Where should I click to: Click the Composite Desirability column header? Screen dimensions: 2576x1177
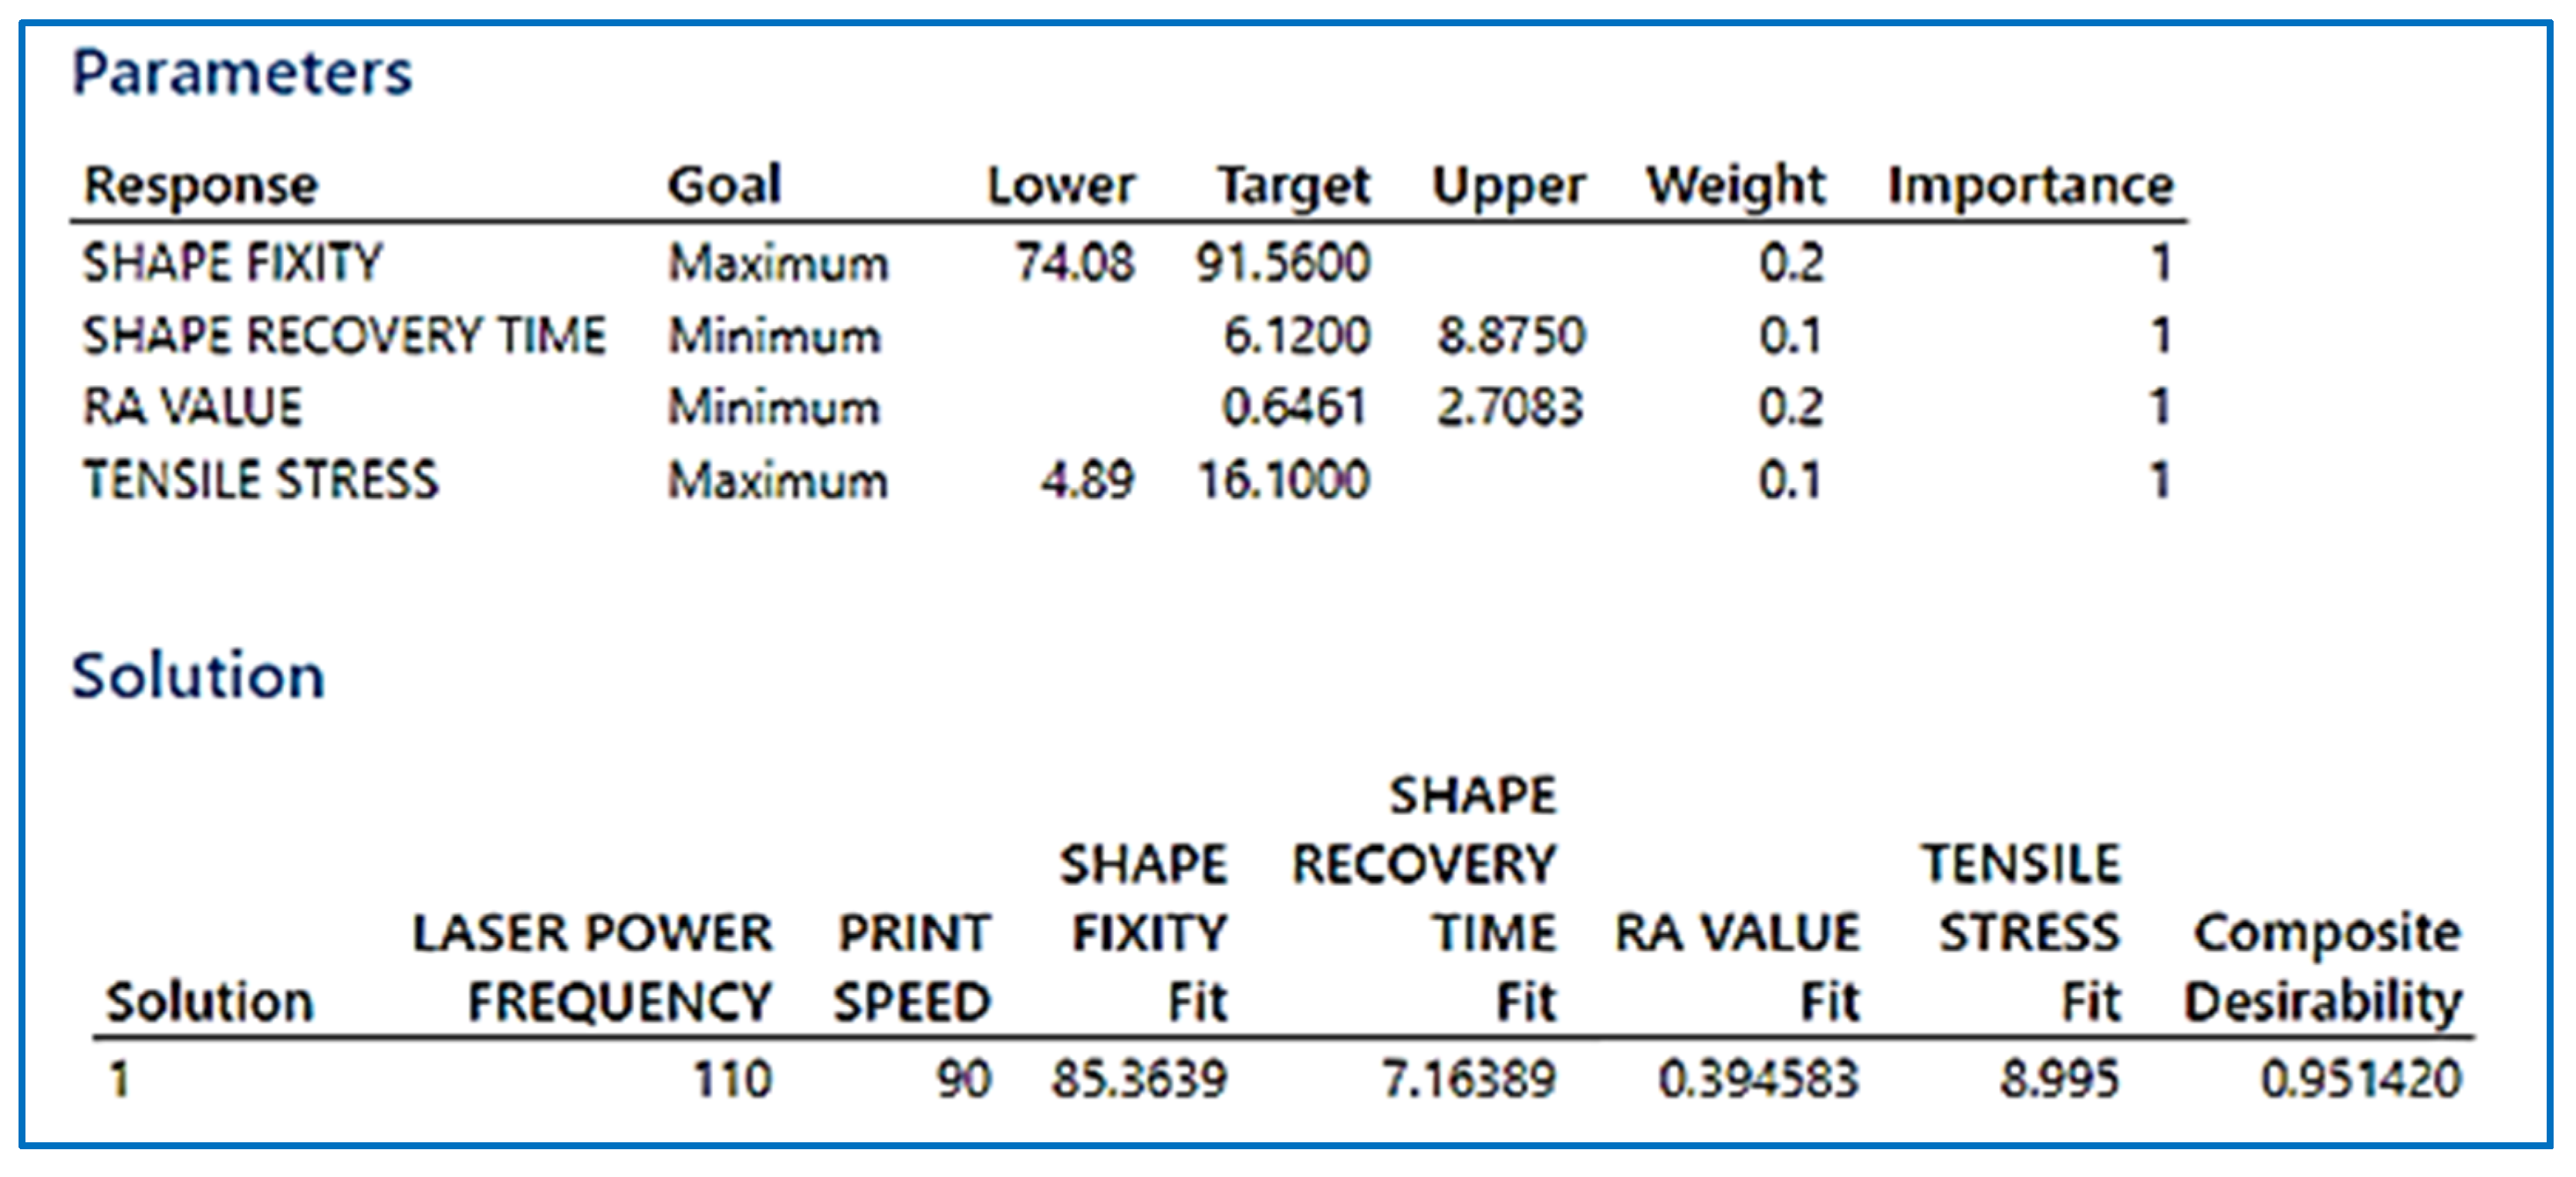coord(2324,966)
